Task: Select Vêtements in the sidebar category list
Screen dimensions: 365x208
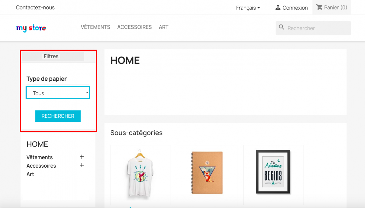Action: pyautogui.click(x=40, y=157)
